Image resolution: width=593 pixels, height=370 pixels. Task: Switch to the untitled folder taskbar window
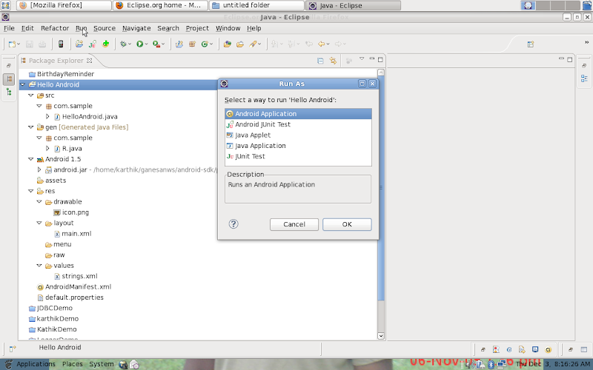coord(256,5)
